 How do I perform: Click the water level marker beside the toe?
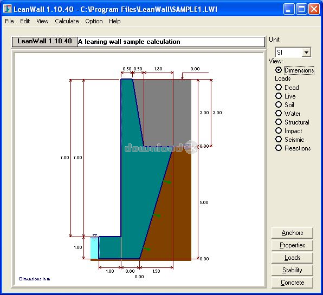pyautogui.click(x=94, y=237)
